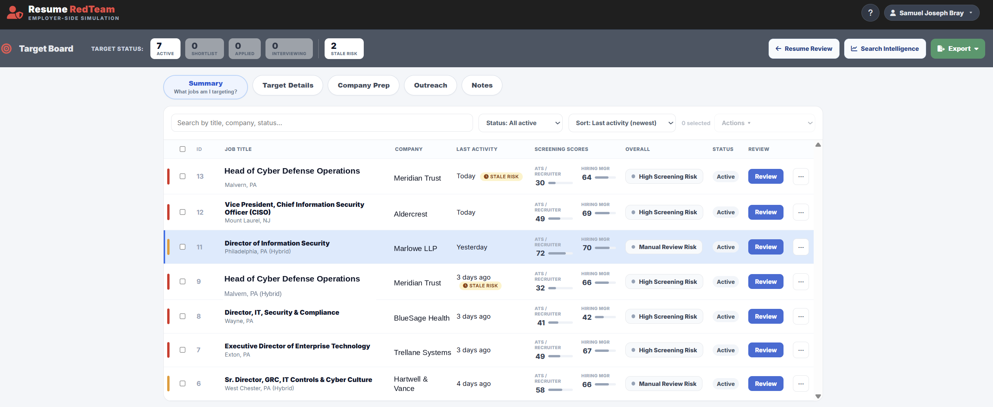Click Review for Hartwell & Vance job

766,384
